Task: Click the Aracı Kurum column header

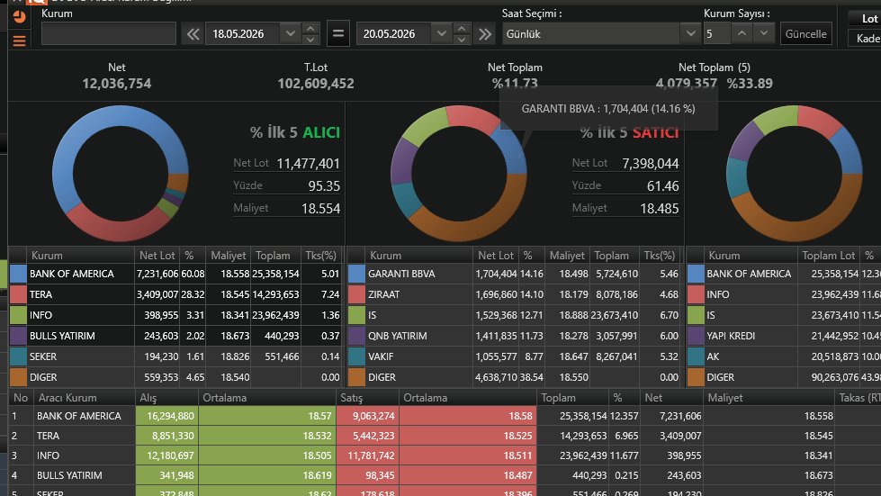Action: pyautogui.click(x=85, y=398)
